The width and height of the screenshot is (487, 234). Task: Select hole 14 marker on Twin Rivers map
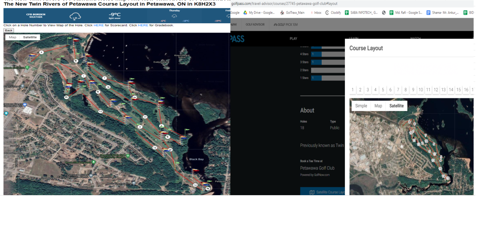tap(195, 185)
